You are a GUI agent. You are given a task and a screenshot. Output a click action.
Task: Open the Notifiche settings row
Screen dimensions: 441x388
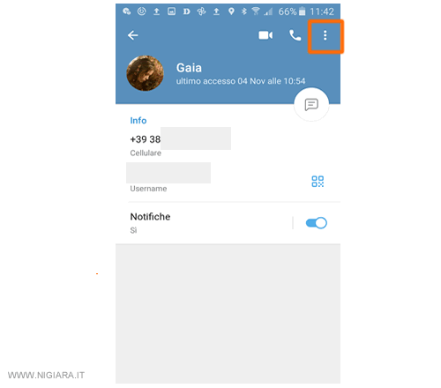pyautogui.click(x=228, y=223)
